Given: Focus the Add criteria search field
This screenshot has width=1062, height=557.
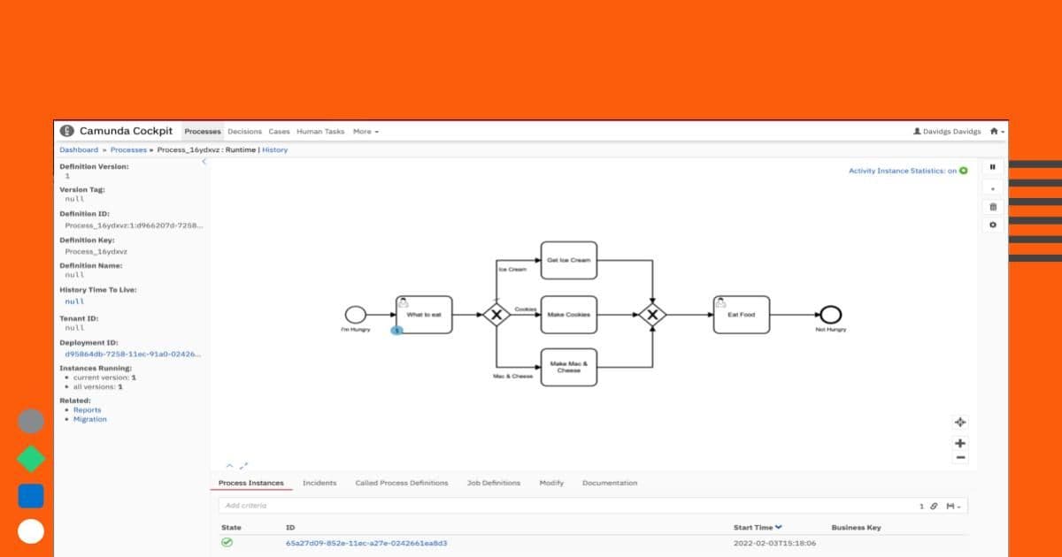Looking at the screenshot, I should click(566, 506).
